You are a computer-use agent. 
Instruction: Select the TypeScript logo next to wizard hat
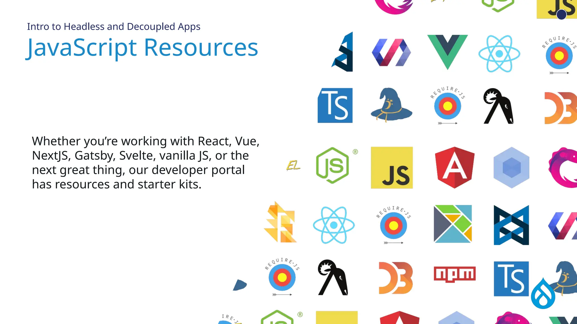pyautogui.click(x=335, y=105)
